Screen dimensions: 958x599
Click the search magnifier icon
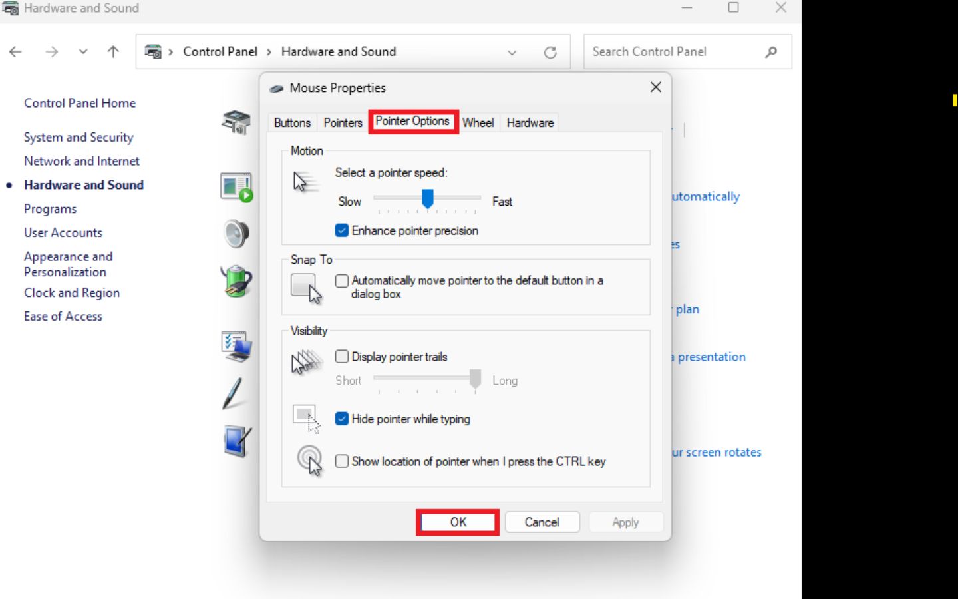(x=771, y=52)
